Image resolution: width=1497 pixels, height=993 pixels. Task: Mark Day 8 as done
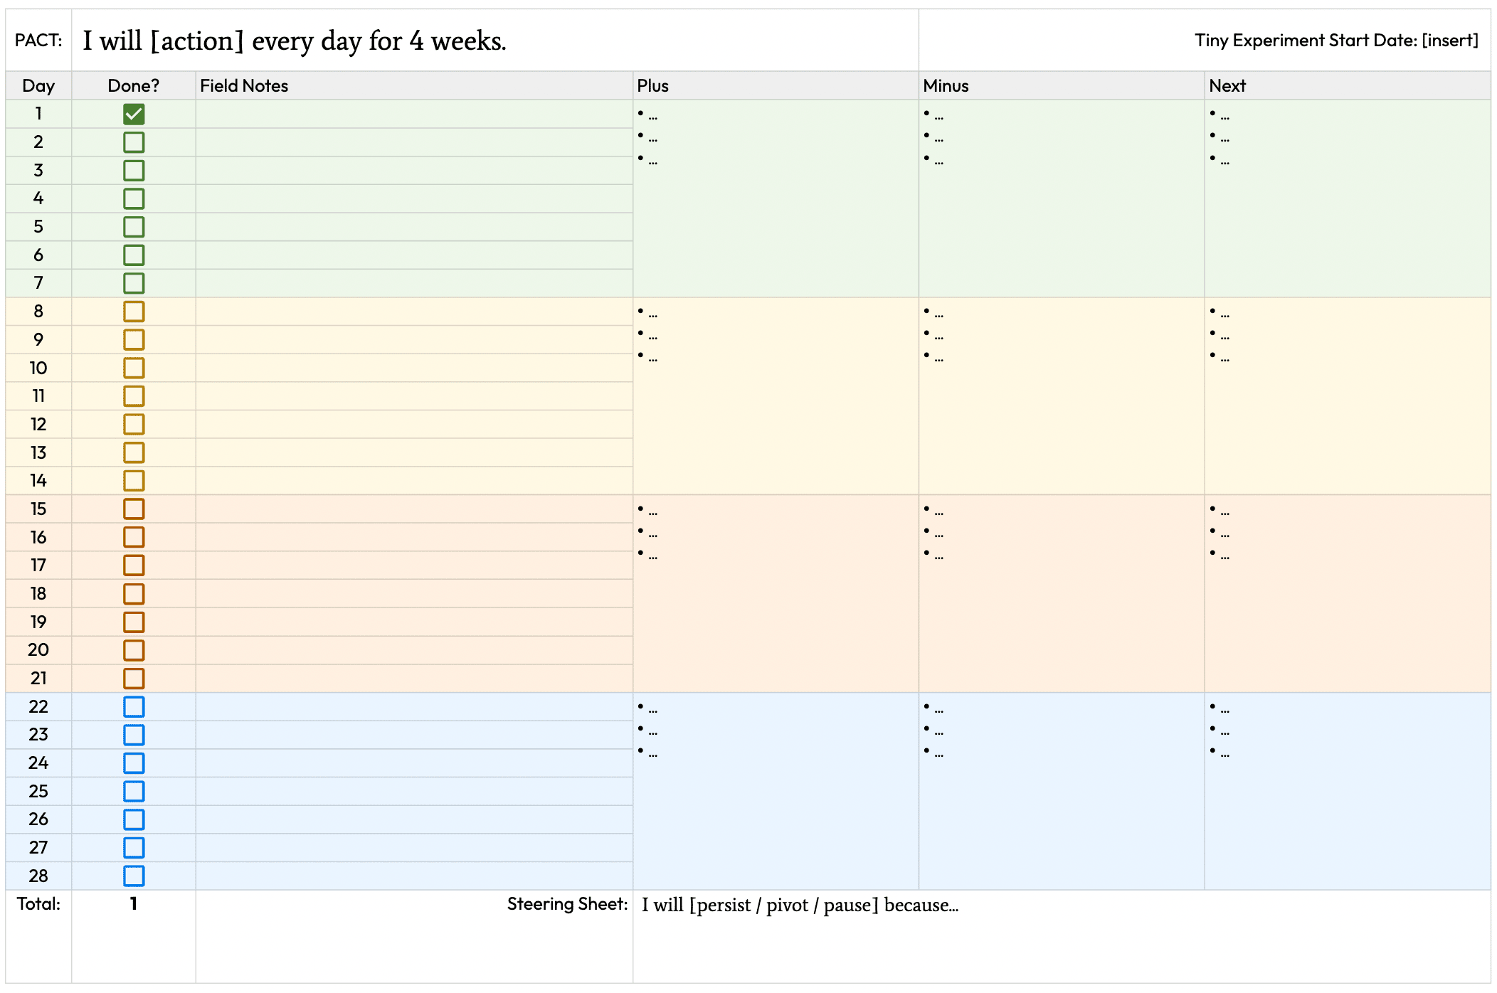pyautogui.click(x=134, y=312)
